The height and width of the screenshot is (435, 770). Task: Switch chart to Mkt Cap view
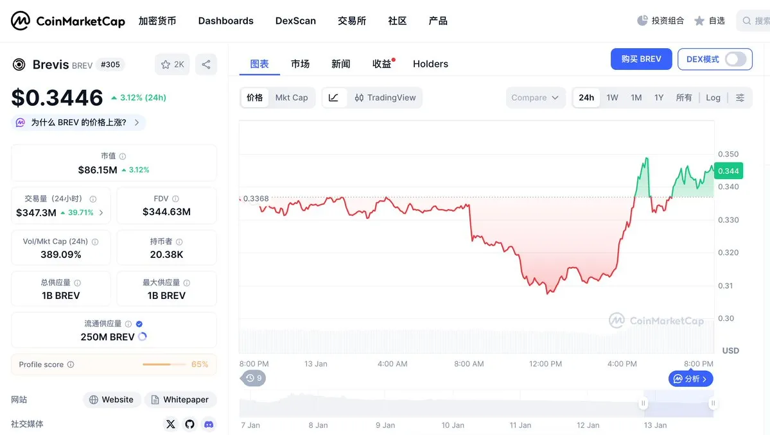pos(292,98)
